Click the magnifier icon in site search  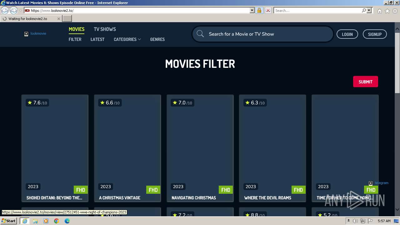click(x=200, y=34)
